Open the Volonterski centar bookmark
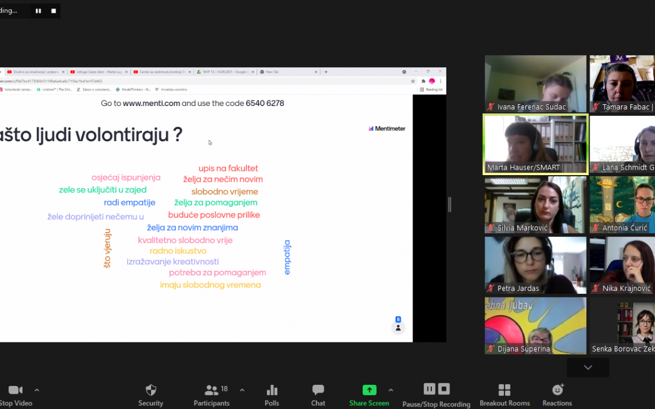 (x=16, y=89)
